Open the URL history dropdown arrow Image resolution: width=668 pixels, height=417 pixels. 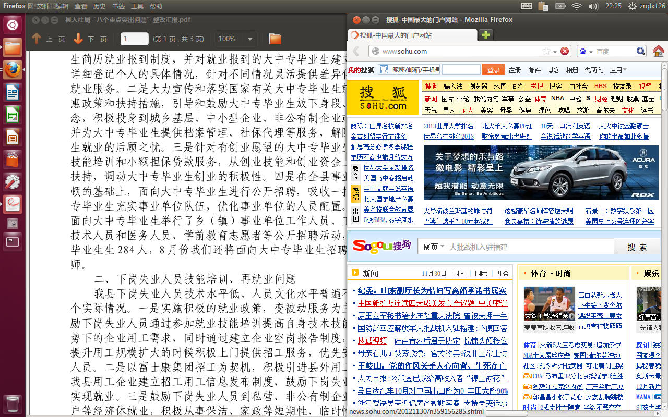tap(556, 51)
